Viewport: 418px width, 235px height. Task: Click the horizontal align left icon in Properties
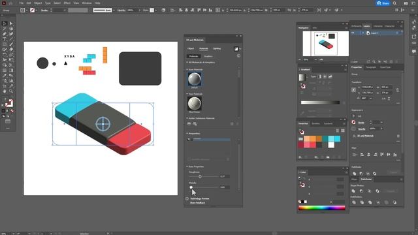pyautogui.click(x=362, y=155)
